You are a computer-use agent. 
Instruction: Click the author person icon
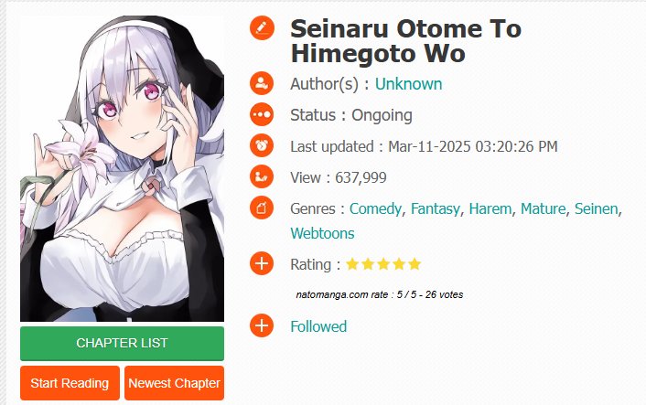coord(262,83)
